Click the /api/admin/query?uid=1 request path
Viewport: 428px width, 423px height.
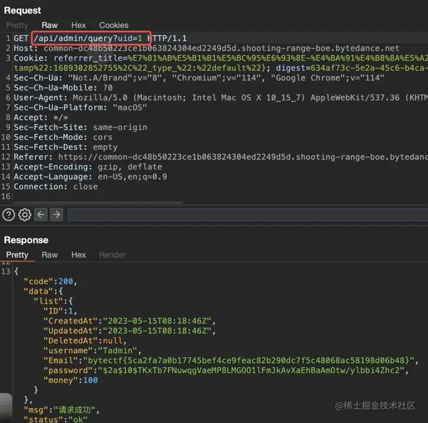87,38
